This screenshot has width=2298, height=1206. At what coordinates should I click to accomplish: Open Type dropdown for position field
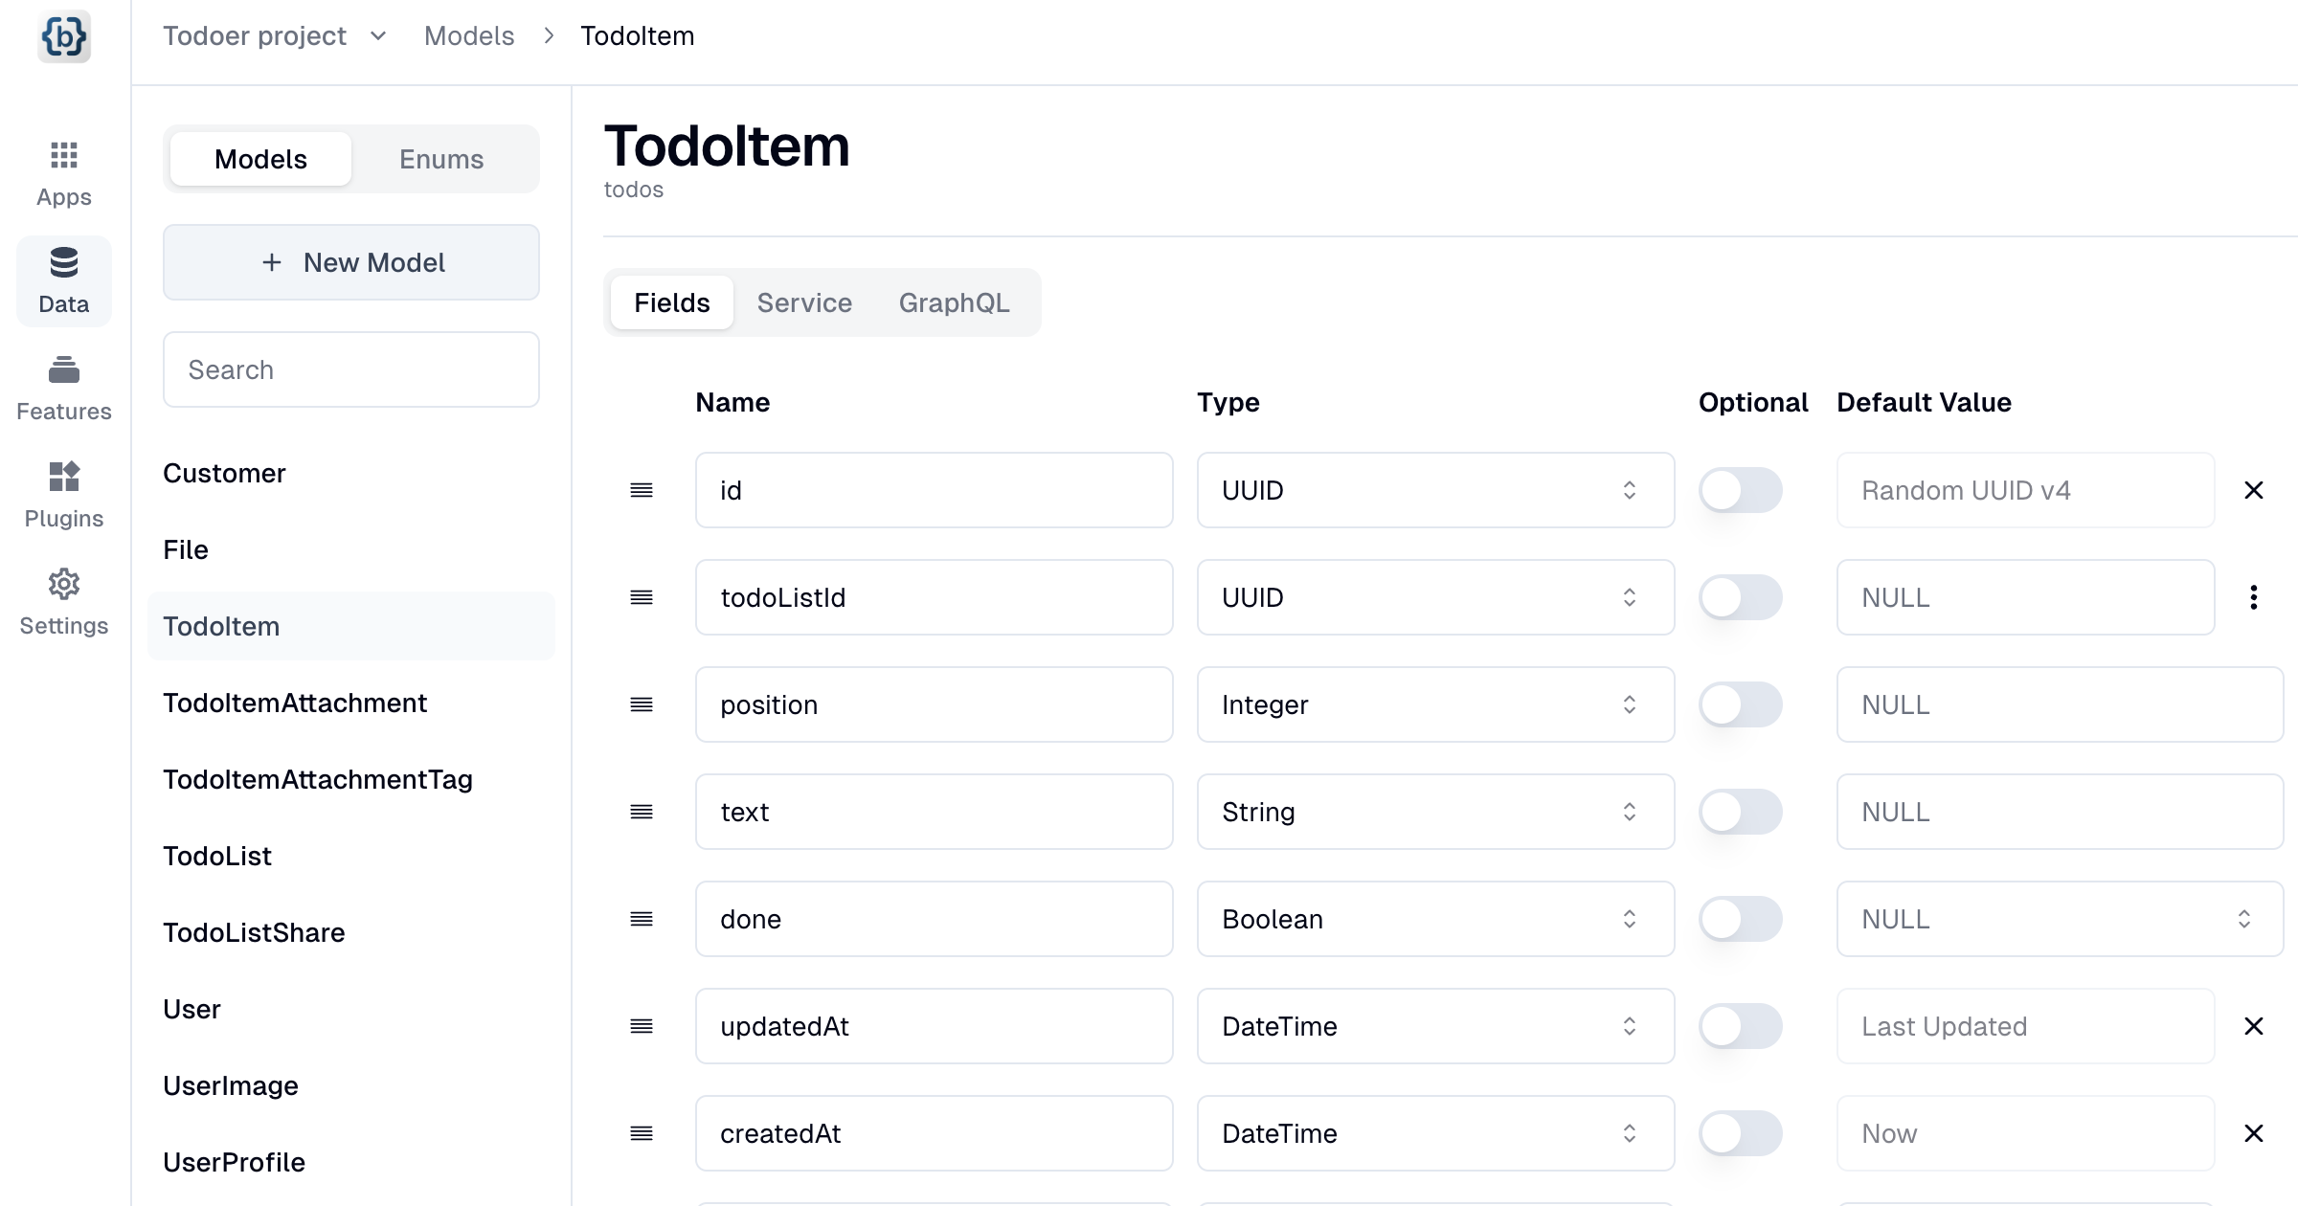pyautogui.click(x=1435, y=705)
